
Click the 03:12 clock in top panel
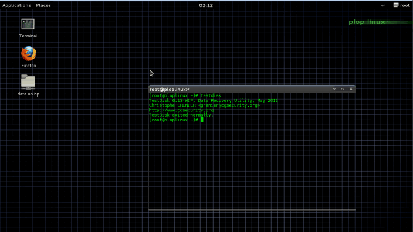pyautogui.click(x=206, y=5)
